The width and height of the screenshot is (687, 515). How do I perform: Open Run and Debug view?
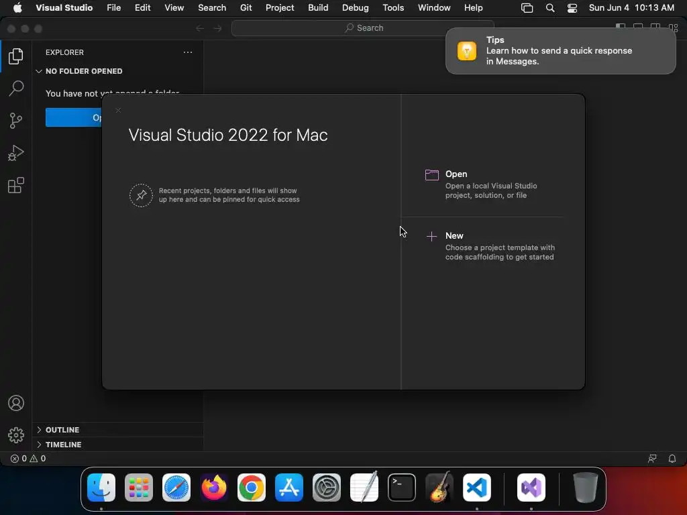coord(16,153)
